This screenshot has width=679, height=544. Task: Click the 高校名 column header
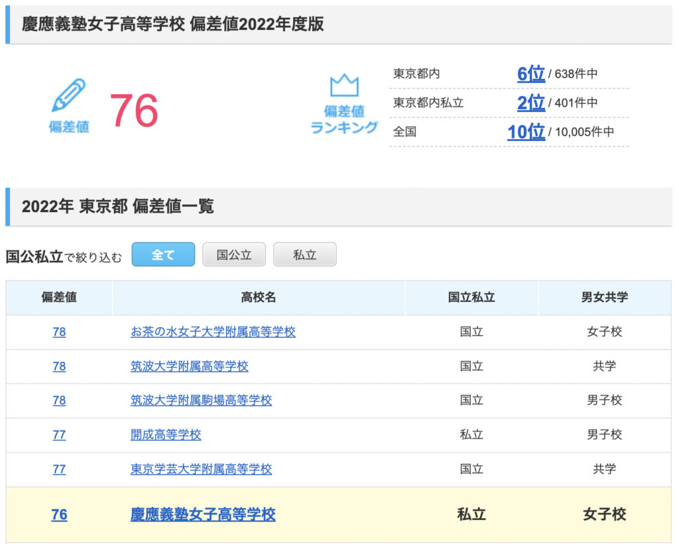pos(259,298)
